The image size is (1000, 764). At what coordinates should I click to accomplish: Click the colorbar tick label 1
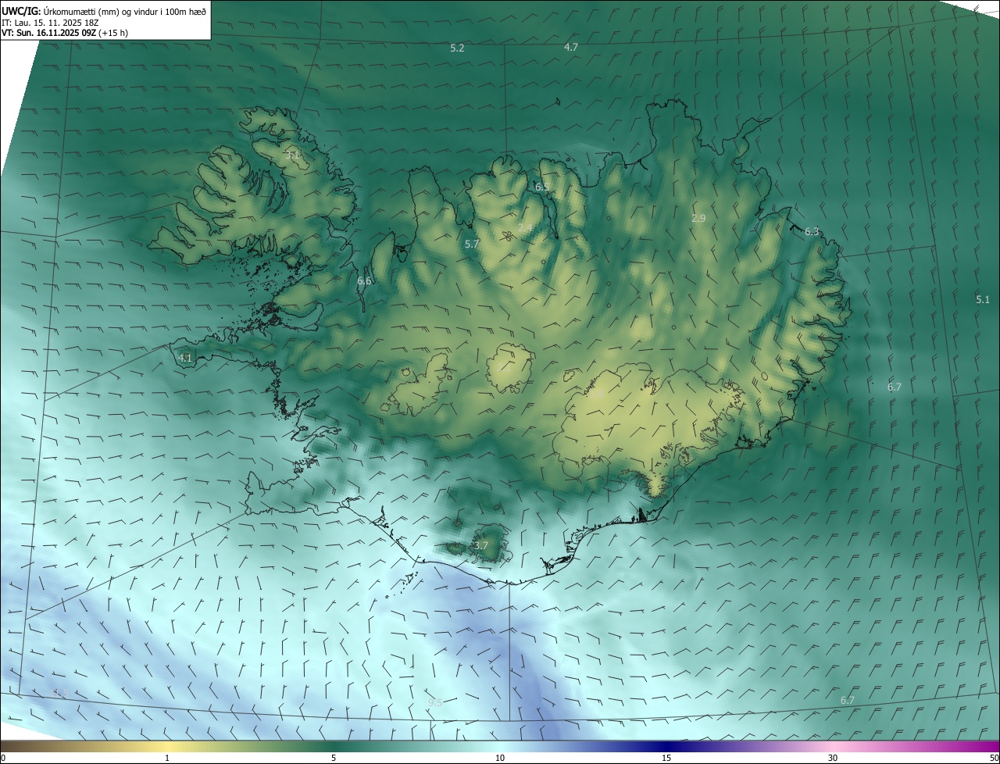(167, 758)
